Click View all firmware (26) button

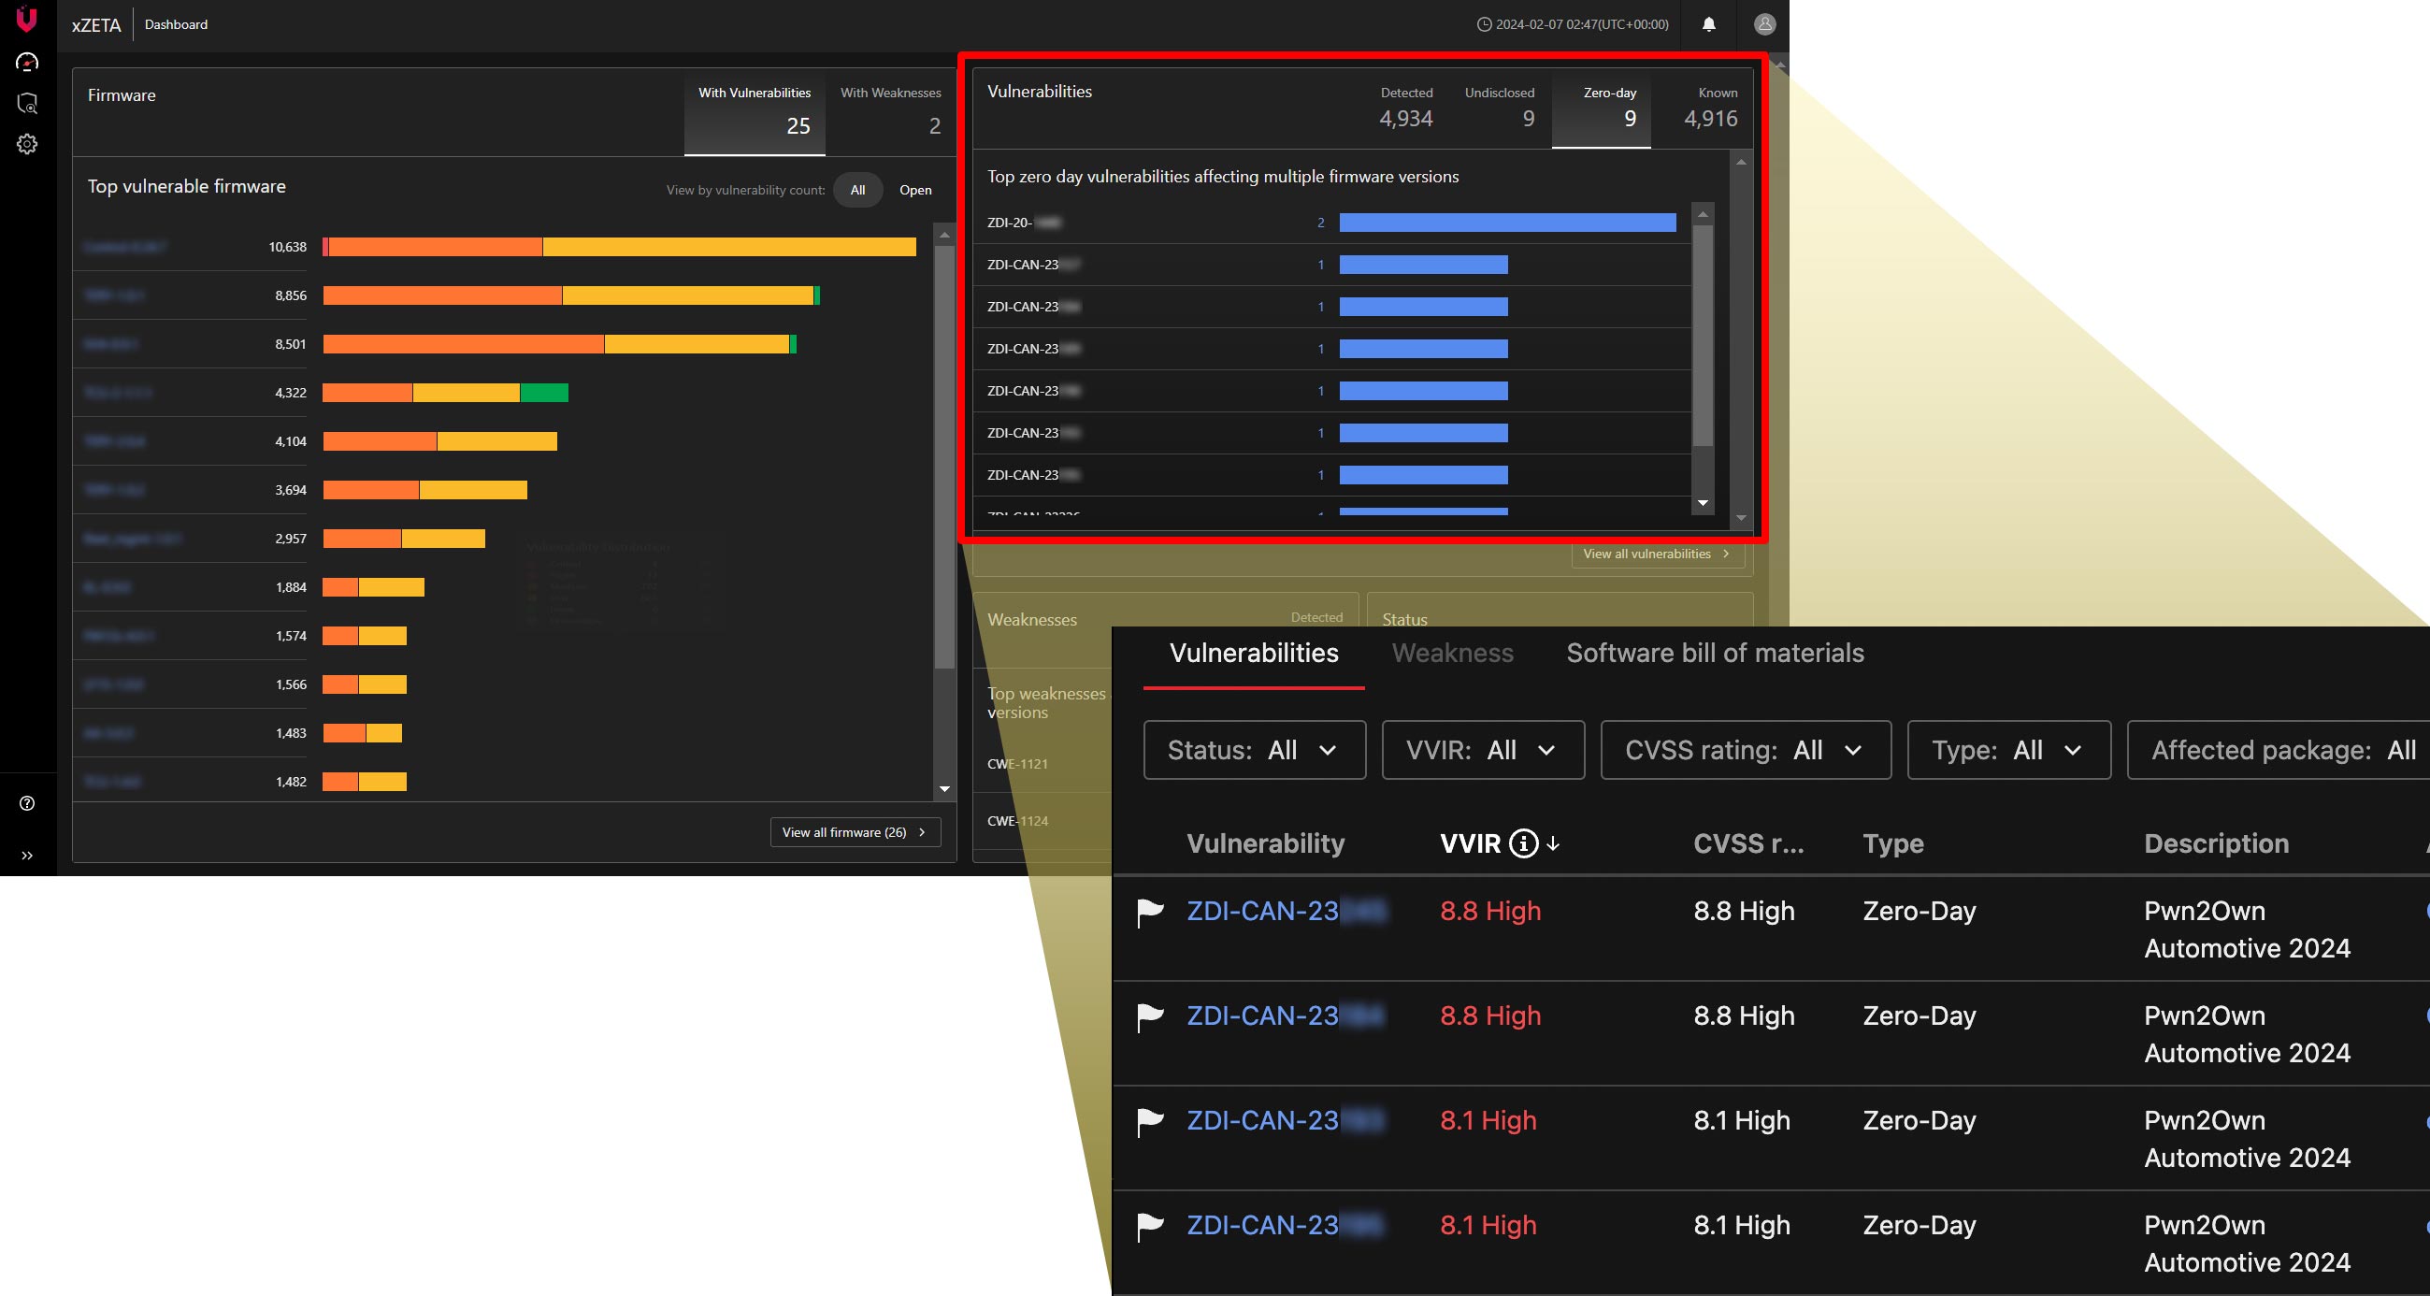(855, 833)
